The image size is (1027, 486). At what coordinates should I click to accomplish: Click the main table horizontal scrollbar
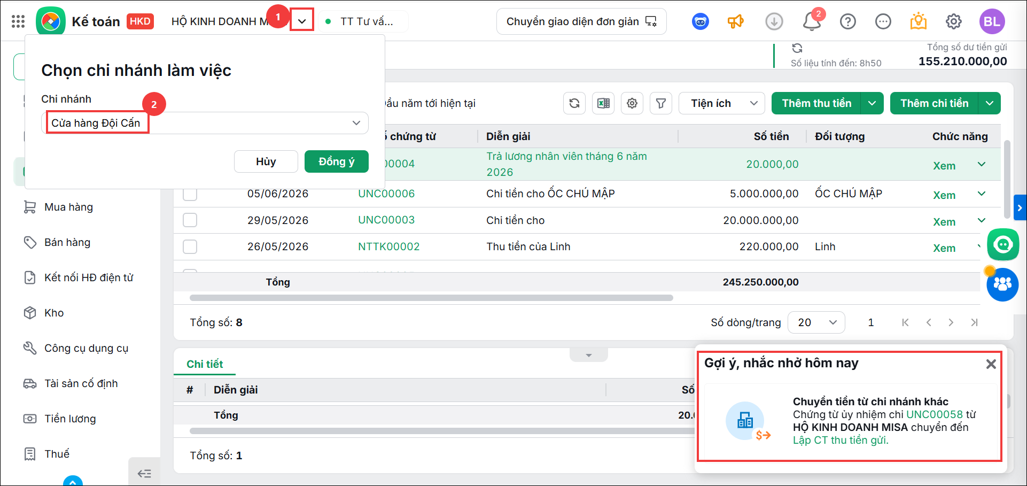point(431,298)
